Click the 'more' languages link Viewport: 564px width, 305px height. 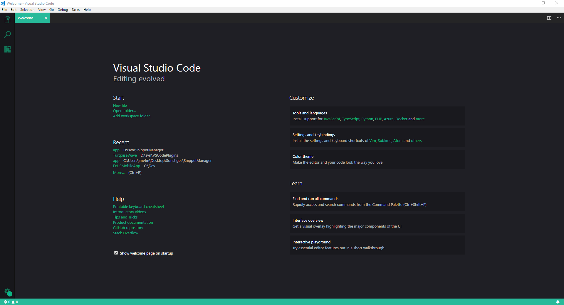click(420, 119)
